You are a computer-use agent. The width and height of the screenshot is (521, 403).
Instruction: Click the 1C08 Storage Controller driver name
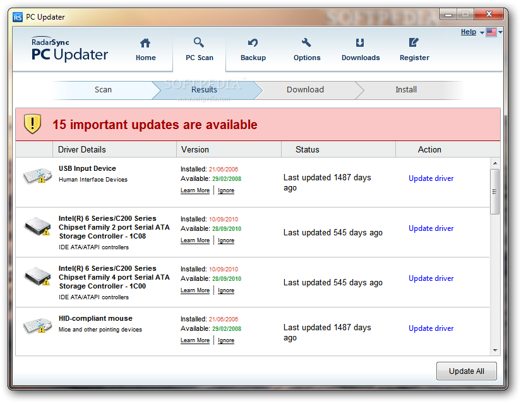[x=114, y=227]
